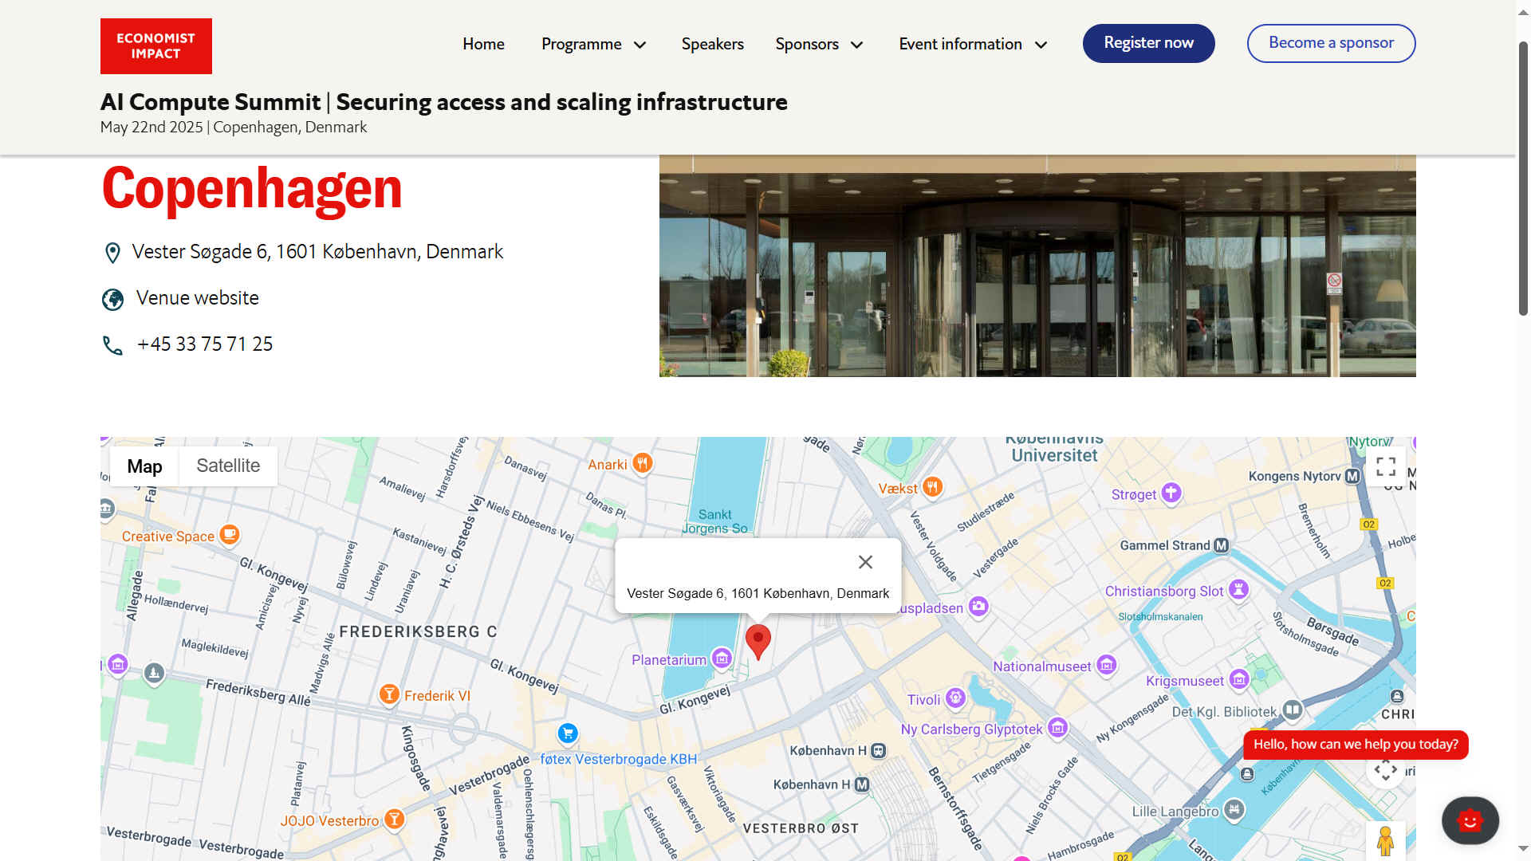
Task: Click the venue entrance photo
Action: click(x=1037, y=265)
